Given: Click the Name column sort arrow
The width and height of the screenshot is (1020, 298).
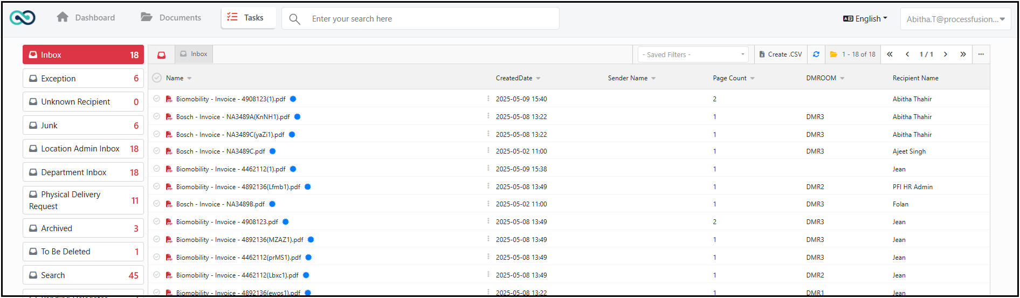Looking at the screenshot, I should [x=189, y=79].
